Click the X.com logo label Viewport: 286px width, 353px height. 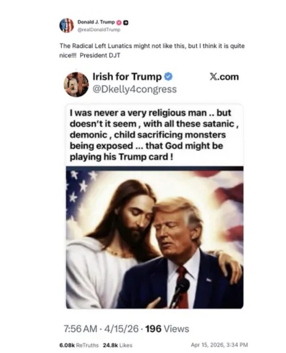pos(224,77)
